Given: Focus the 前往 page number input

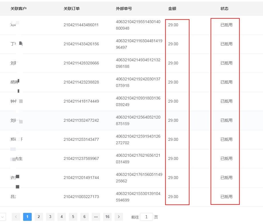Looking at the screenshot, I should (x=146, y=217).
